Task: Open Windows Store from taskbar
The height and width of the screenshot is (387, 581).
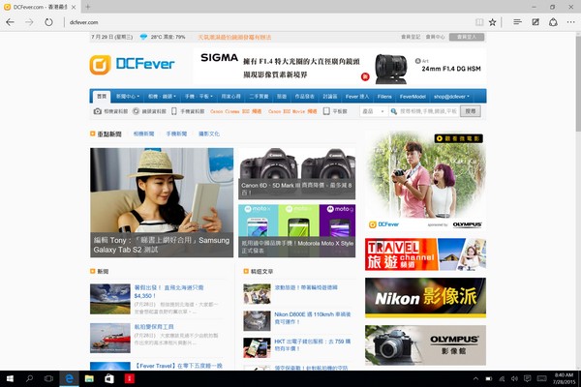Action: click(x=109, y=378)
